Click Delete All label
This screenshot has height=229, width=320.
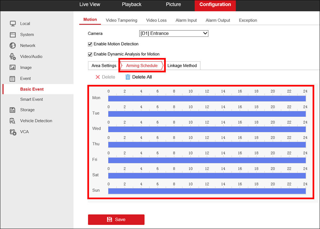(142, 77)
